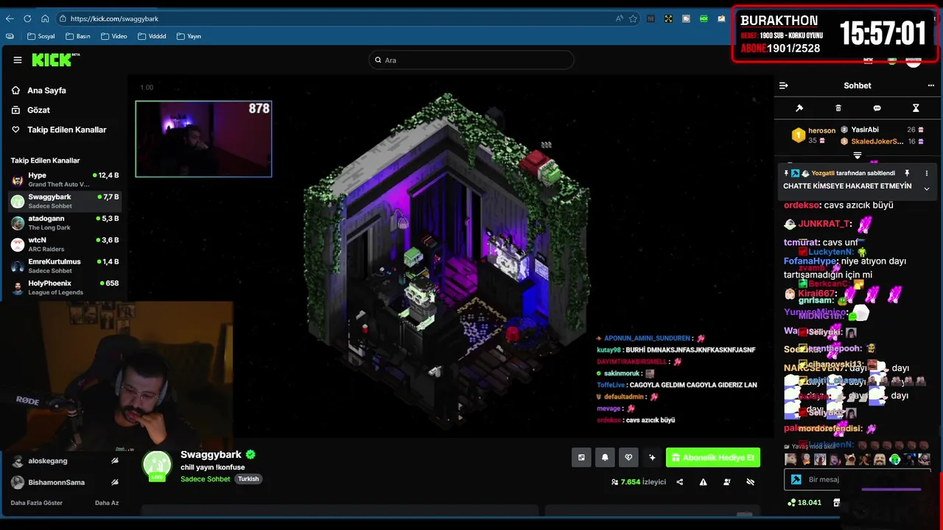
Task: Click the sparkle icon beside gift button
Action: (652, 458)
